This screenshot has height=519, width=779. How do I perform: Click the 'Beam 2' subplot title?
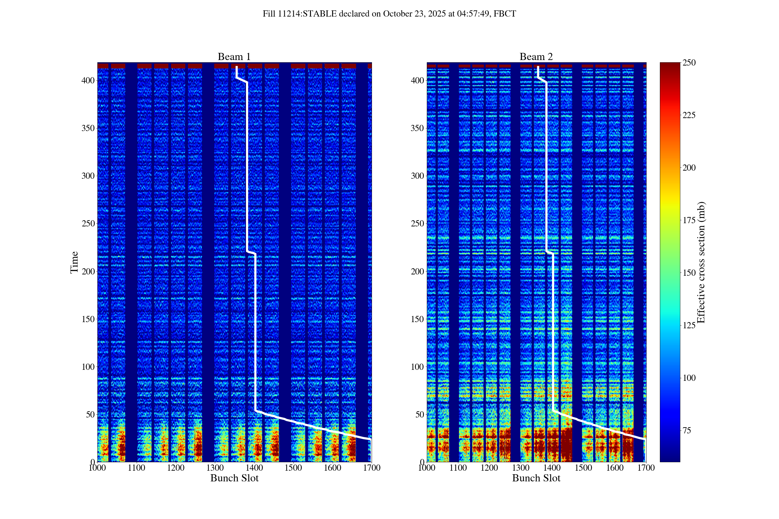tap(536, 56)
